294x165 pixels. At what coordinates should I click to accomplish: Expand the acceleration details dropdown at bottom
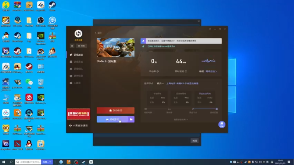181,120
